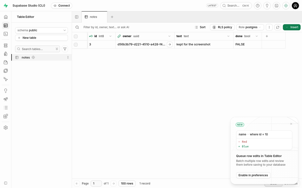302x188 pixels.
Task: Click the refresh table data icon
Action: point(278,27)
